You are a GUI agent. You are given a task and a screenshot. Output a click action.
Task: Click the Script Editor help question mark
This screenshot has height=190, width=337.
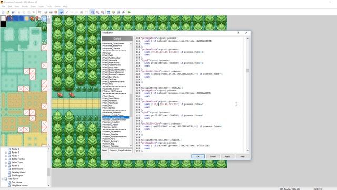(238, 33)
